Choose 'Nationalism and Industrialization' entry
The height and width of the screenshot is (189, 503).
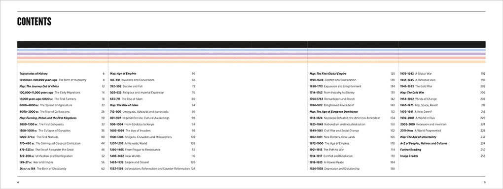pyautogui.click(x=345, y=125)
